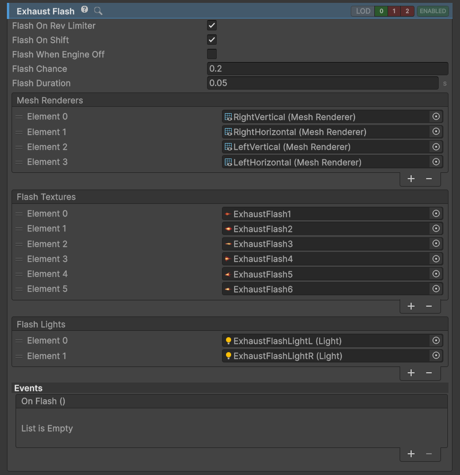
Task: Toggle LOD level 1
Action: (x=394, y=11)
